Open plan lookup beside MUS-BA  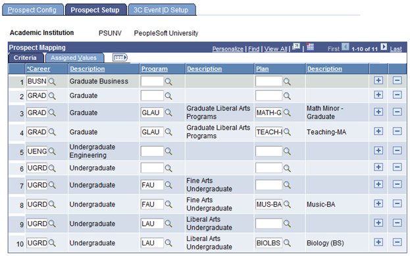(287, 204)
